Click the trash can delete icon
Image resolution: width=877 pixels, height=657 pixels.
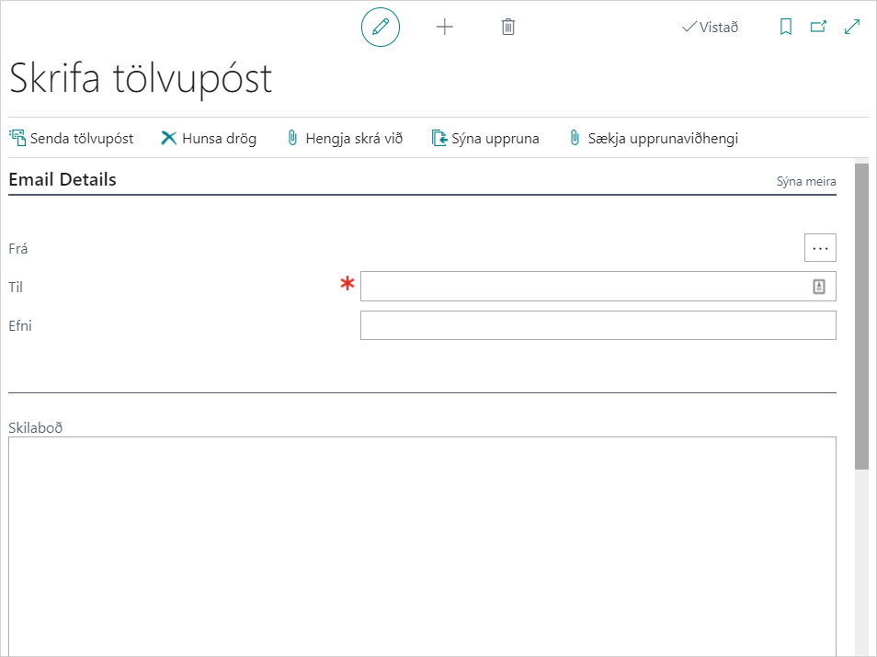tap(508, 27)
